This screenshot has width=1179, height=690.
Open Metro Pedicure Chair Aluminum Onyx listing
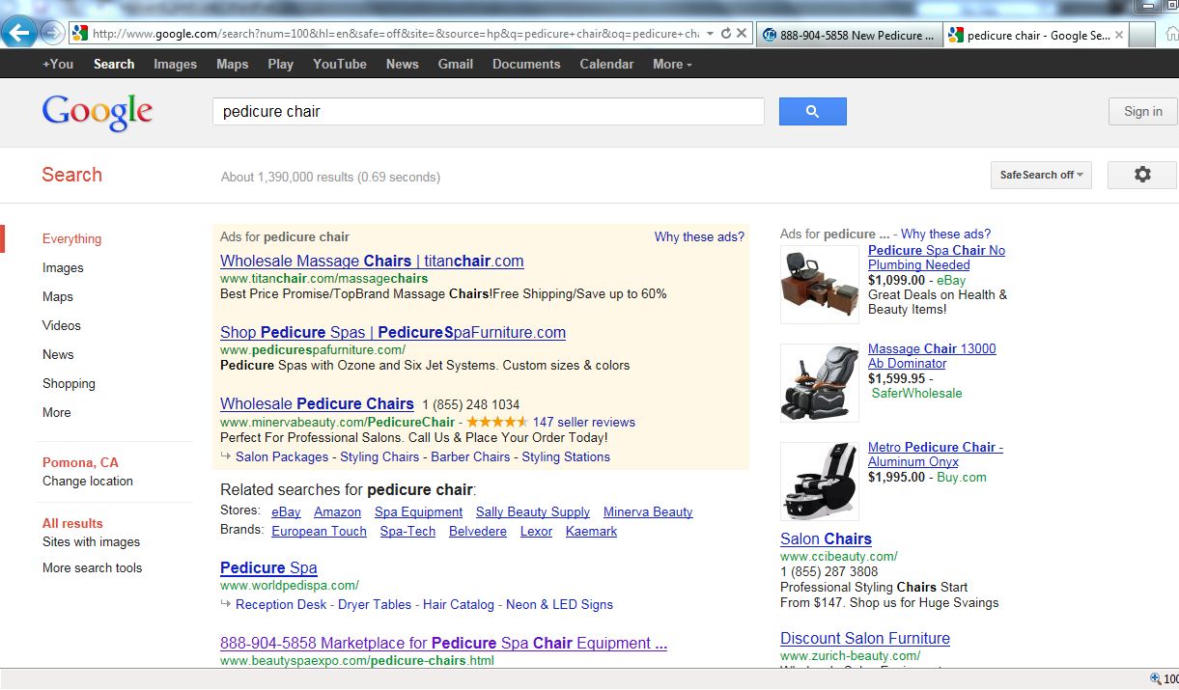point(936,455)
